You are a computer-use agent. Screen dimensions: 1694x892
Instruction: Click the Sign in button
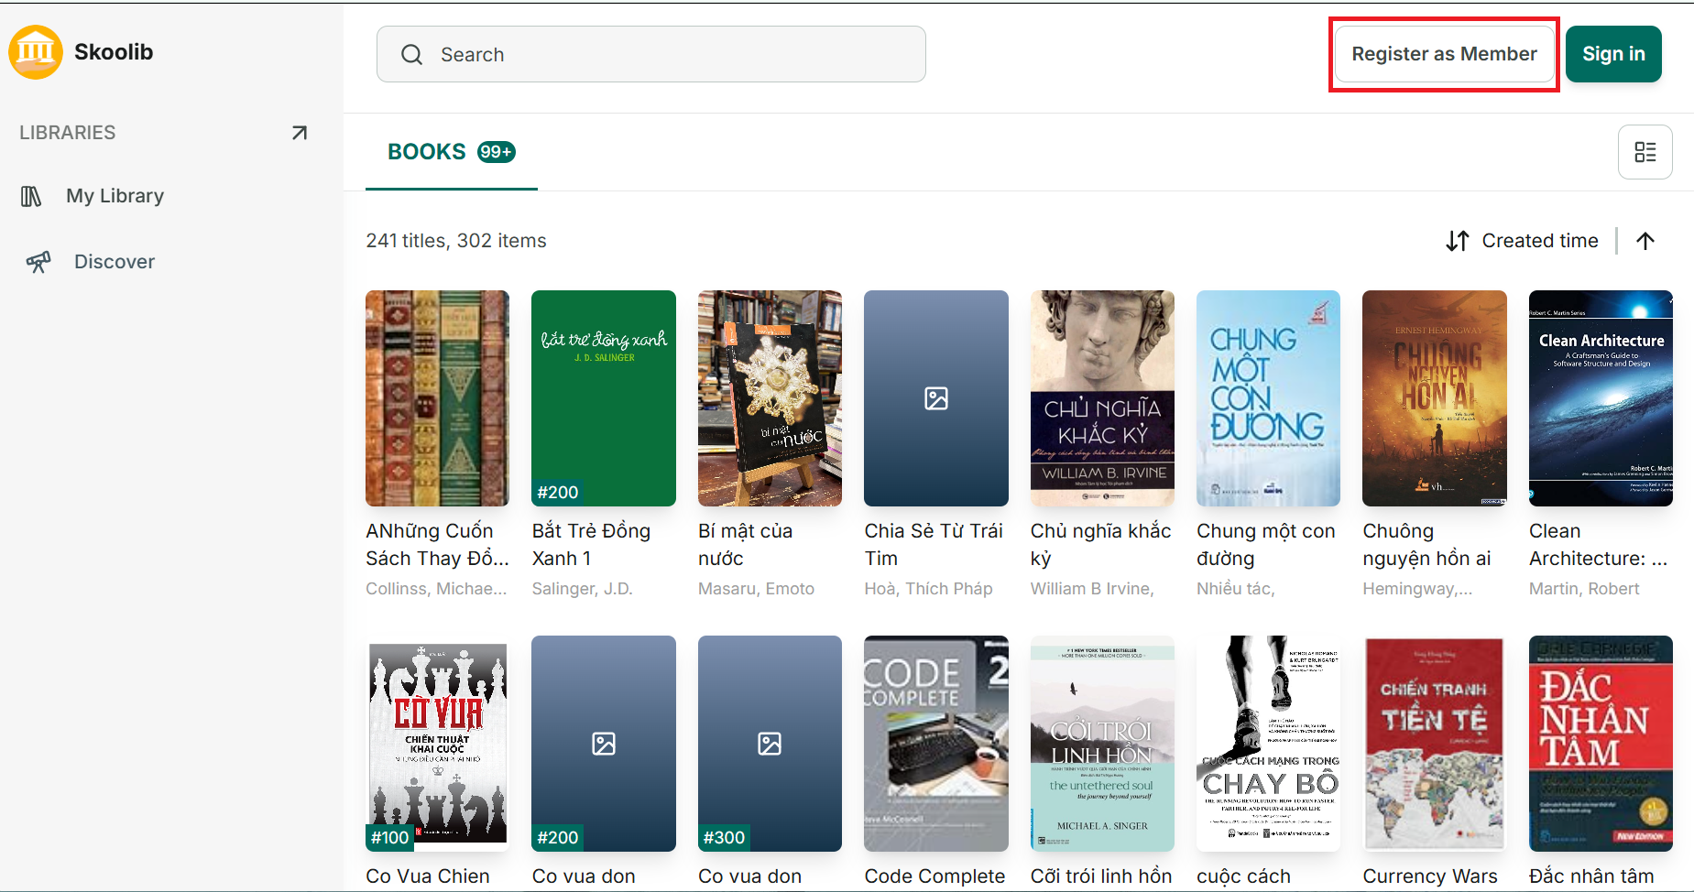click(x=1613, y=54)
